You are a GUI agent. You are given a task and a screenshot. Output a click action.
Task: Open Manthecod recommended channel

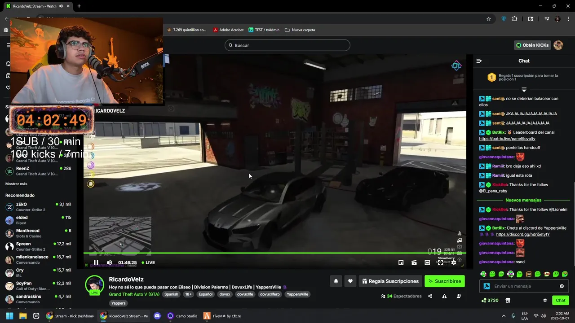(38, 233)
